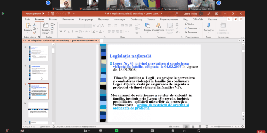Open the font name combo box
Image resolution: width=267 pixels, height=133 pixels.
click(71, 26)
